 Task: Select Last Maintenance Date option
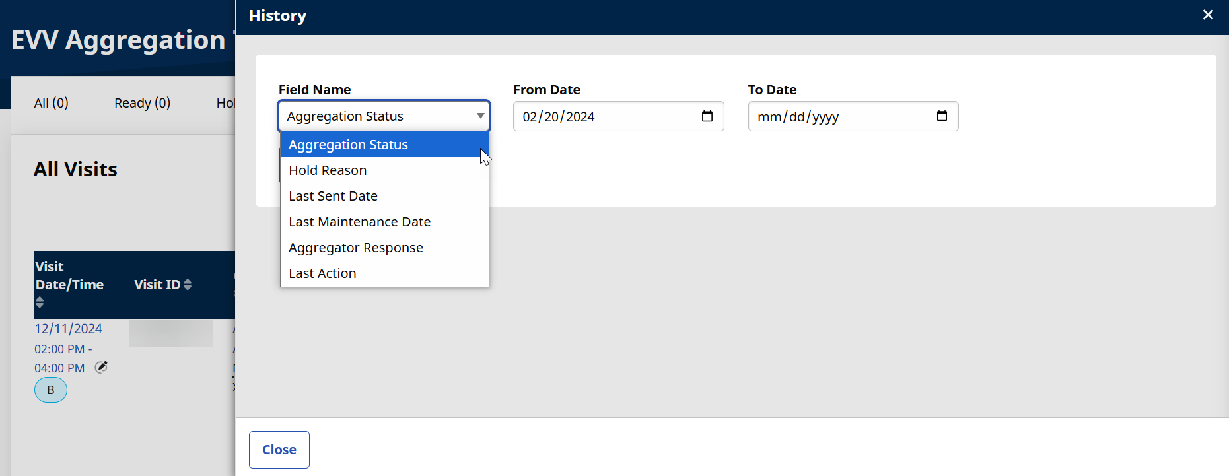point(359,222)
